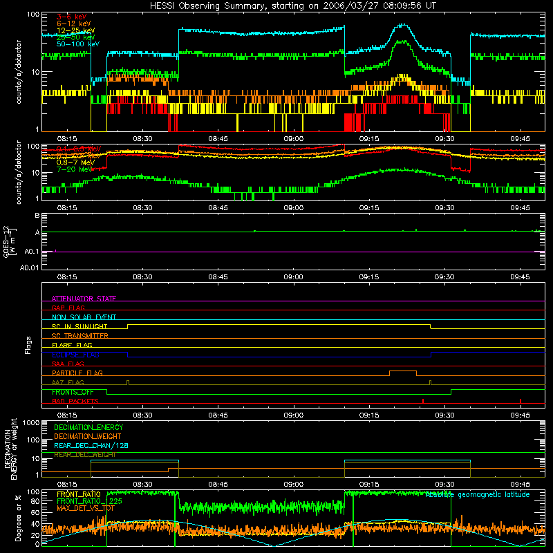Image resolution: width=553 pixels, height=553 pixels.
Task: Click the cyan 50-100 keV peak near 09:22
Action: [x=402, y=25]
